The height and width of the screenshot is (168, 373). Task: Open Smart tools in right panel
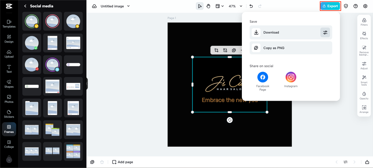coord(364,80)
